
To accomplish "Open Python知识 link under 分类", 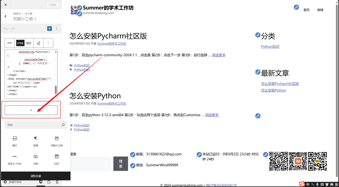I will point(270,47).
